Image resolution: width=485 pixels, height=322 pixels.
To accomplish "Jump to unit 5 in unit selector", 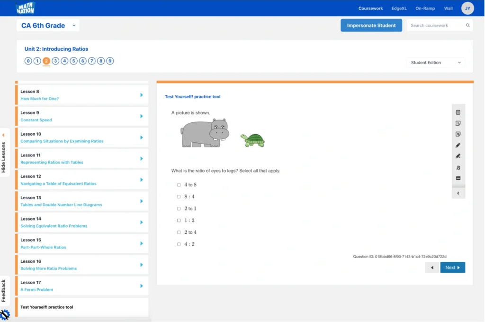I will 73,61.
